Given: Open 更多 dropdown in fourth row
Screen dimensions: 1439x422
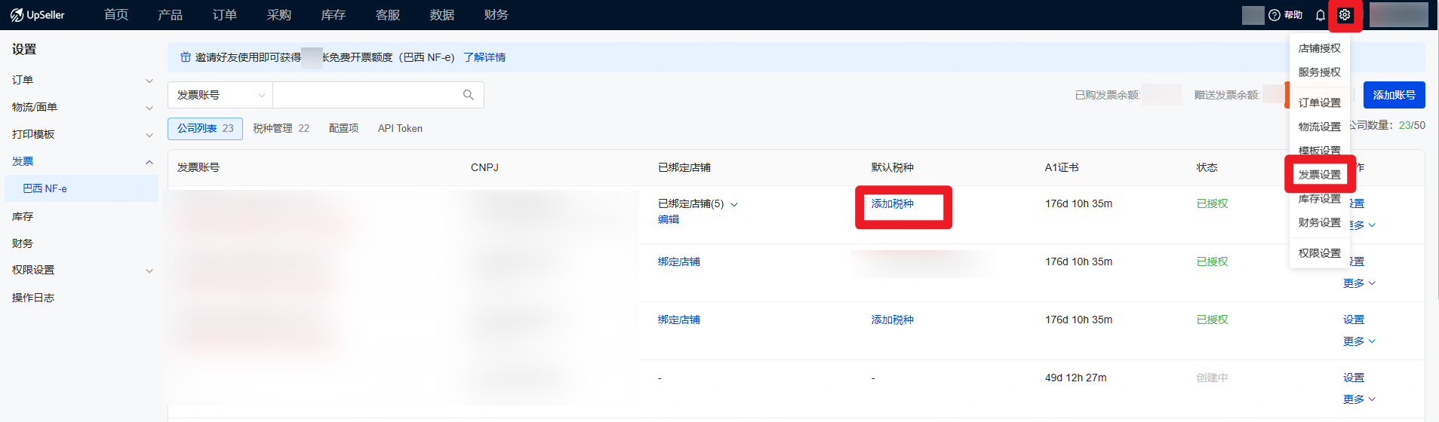Looking at the screenshot, I should pos(1360,399).
